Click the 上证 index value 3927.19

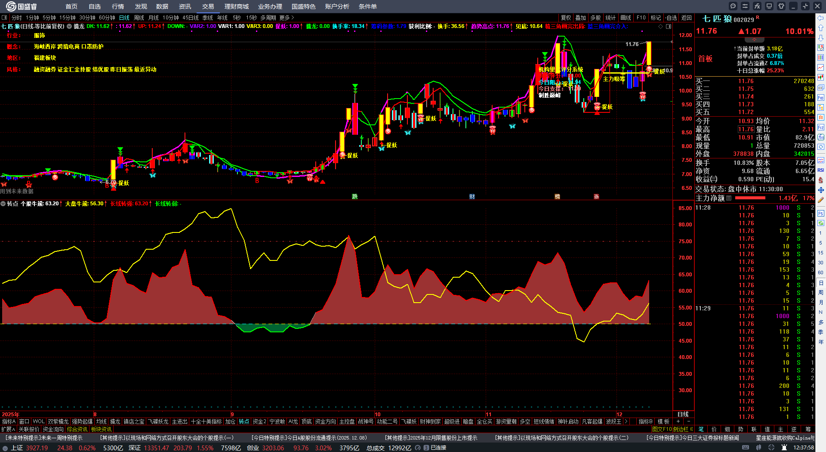pos(37,448)
